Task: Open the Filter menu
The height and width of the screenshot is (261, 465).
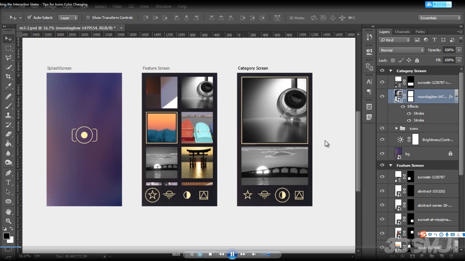Action: 117,6
